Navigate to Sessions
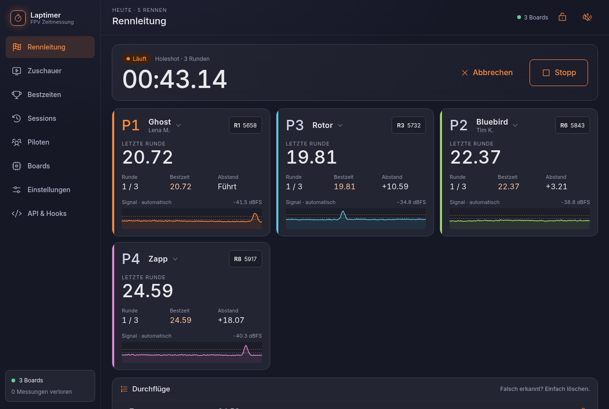Viewport: 609px width, 409px height. click(50, 118)
